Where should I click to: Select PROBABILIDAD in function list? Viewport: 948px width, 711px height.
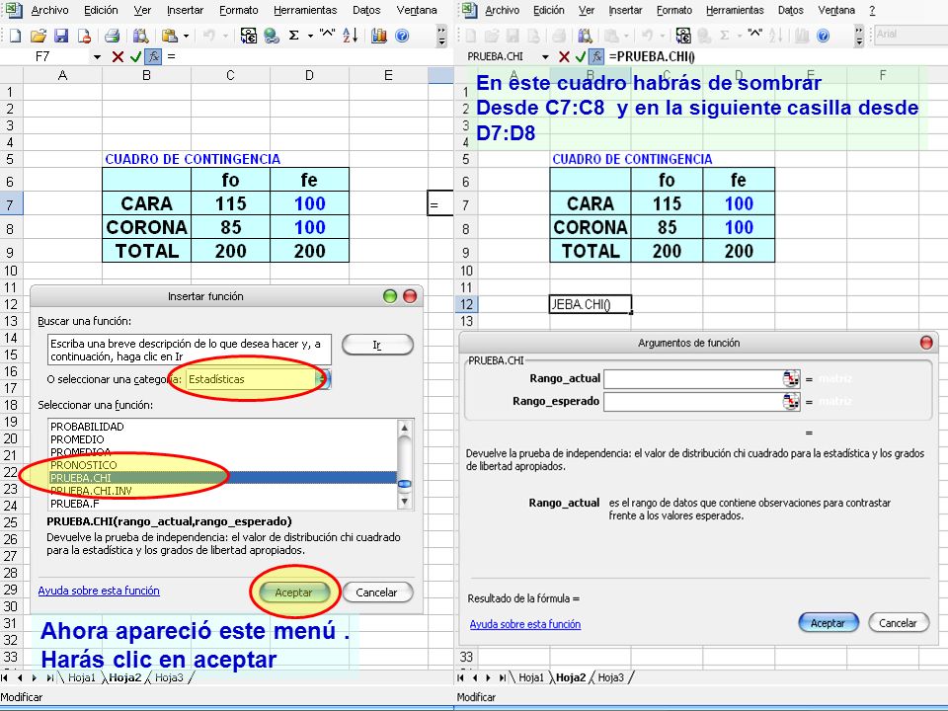pyautogui.click(x=222, y=427)
